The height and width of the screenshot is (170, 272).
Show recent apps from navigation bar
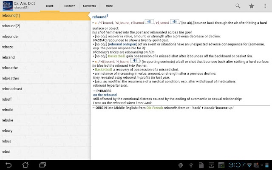tap(42, 165)
